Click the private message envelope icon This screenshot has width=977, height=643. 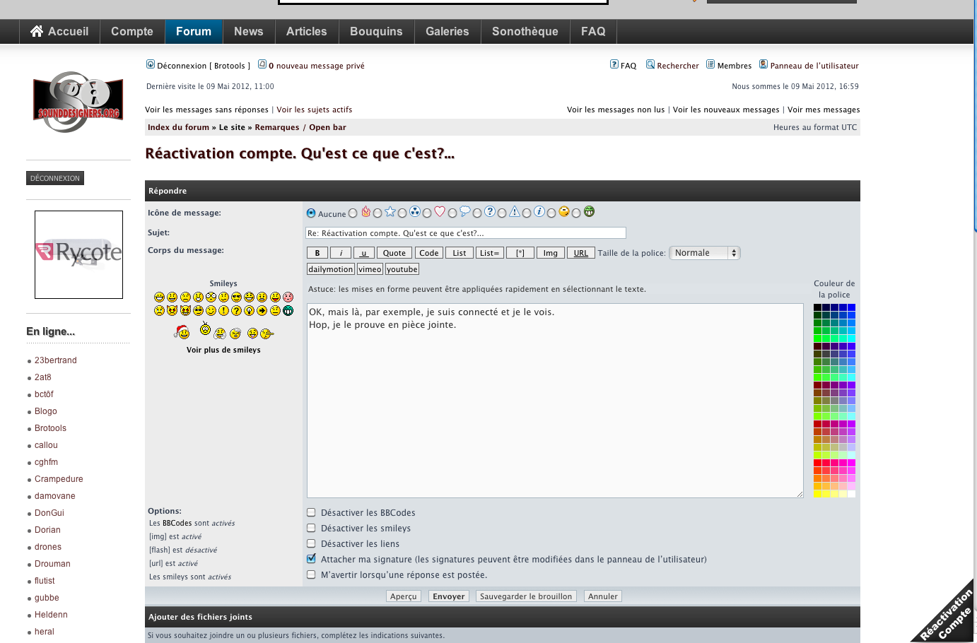262,65
